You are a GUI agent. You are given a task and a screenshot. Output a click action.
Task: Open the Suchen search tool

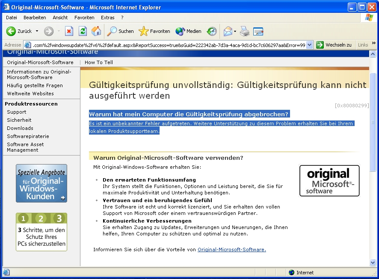pyautogui.click(x=120, y=31)
